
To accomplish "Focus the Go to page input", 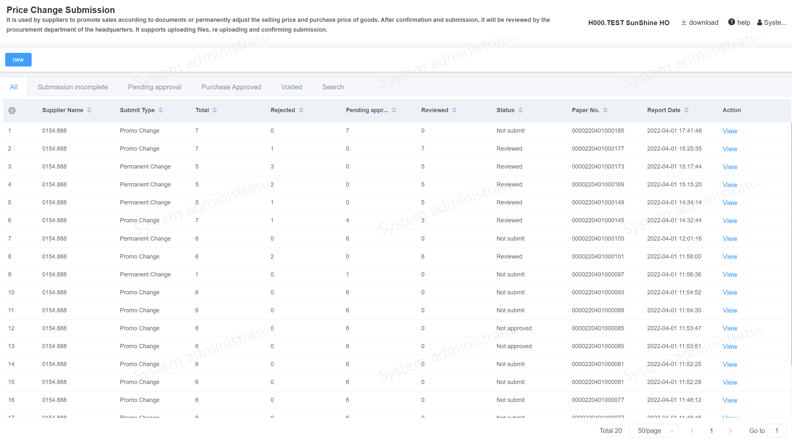I will point(776,431).
